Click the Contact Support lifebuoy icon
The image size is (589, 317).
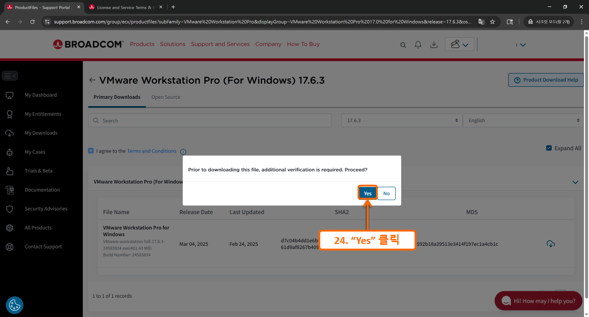[9, 247]
